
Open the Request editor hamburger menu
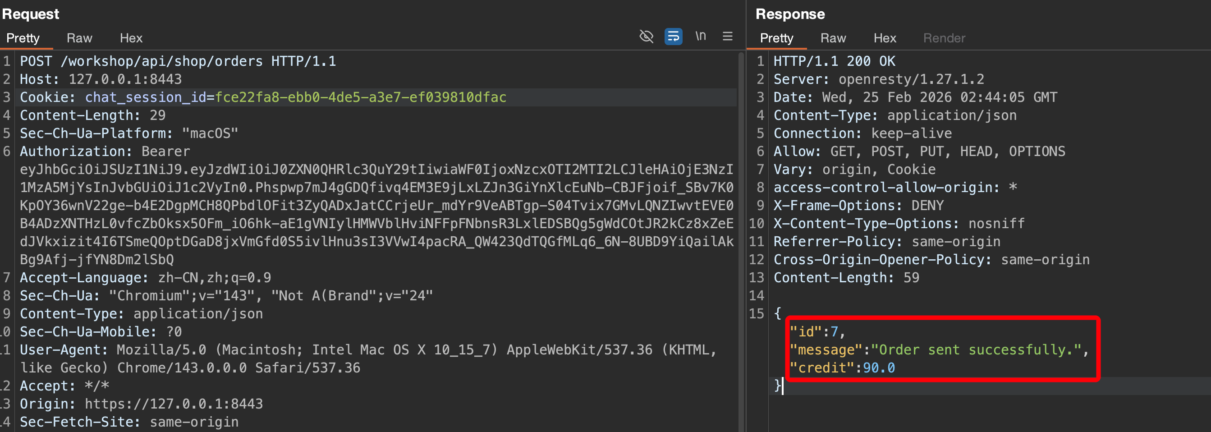(x=727, y=36)
